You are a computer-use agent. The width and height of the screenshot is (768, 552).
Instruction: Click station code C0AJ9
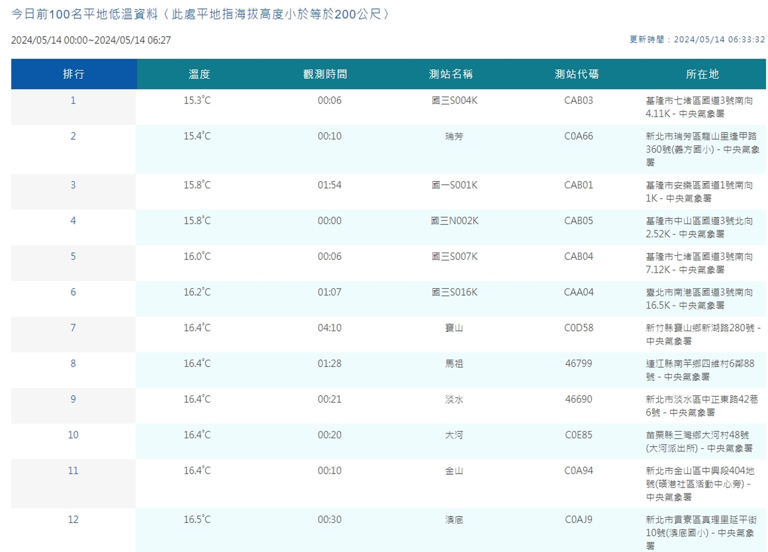[578, 519]
